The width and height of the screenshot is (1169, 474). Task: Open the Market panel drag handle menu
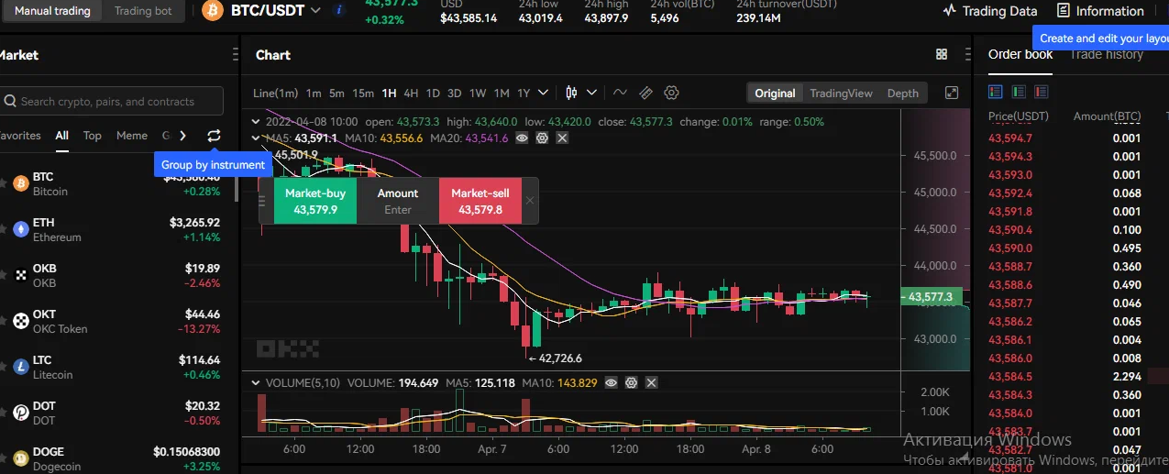coord(237,55)
